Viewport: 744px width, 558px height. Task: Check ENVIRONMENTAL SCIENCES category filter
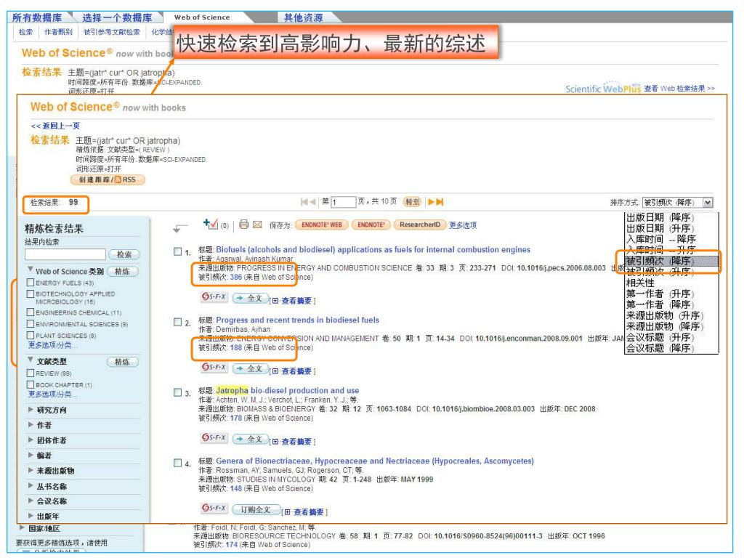point(31,323)
